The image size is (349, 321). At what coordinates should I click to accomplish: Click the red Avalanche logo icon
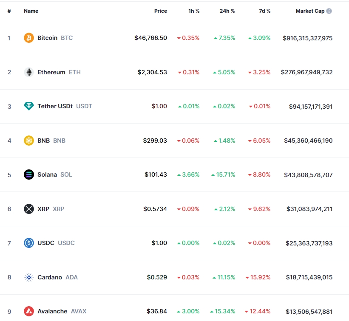click(x=29, y=311)
